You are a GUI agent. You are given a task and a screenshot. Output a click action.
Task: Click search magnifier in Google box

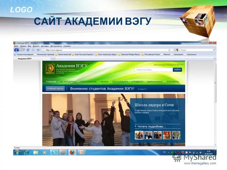(214, 50)
